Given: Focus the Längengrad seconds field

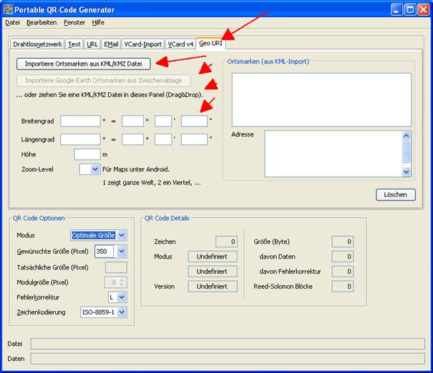Looking at the screenshot, I should click(194, 139).
